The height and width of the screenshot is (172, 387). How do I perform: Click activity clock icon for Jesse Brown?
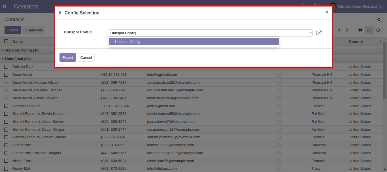pos(279,122)
